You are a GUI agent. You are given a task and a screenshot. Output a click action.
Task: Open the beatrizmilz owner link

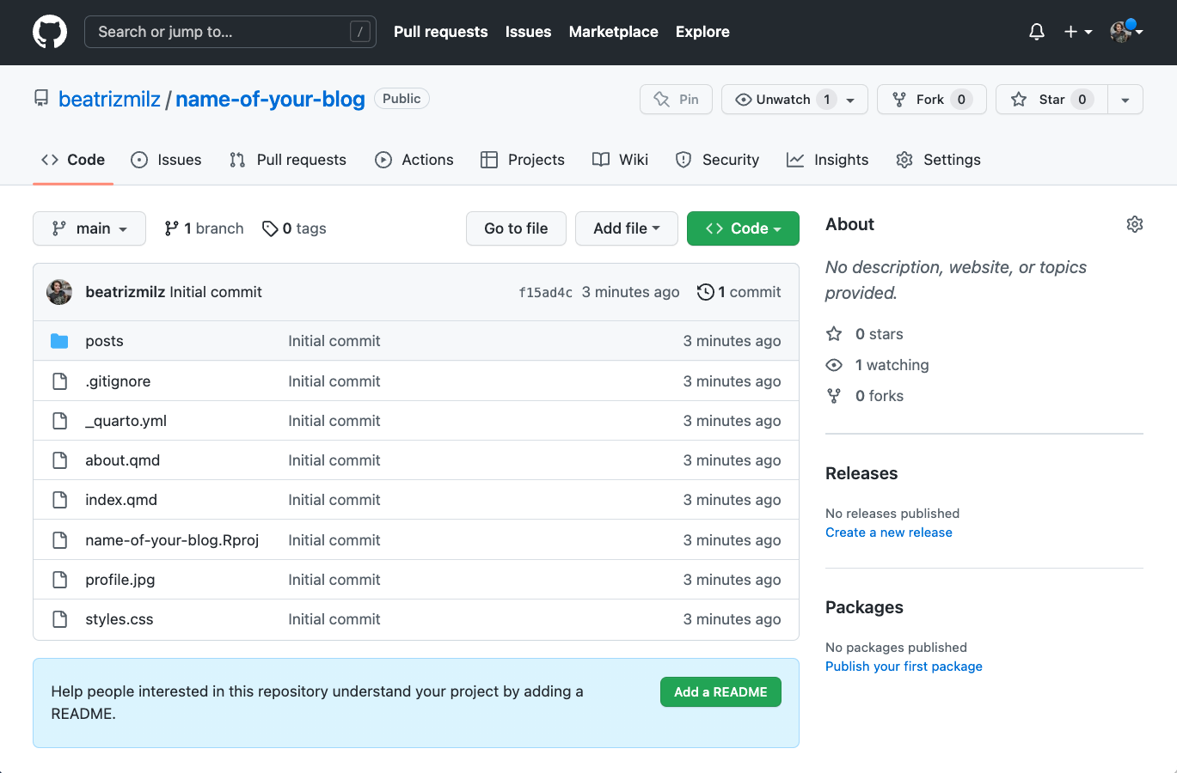tap(109, 100)
